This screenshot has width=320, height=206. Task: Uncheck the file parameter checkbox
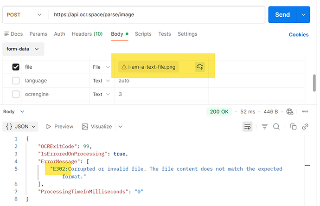(x=16, y=67)
